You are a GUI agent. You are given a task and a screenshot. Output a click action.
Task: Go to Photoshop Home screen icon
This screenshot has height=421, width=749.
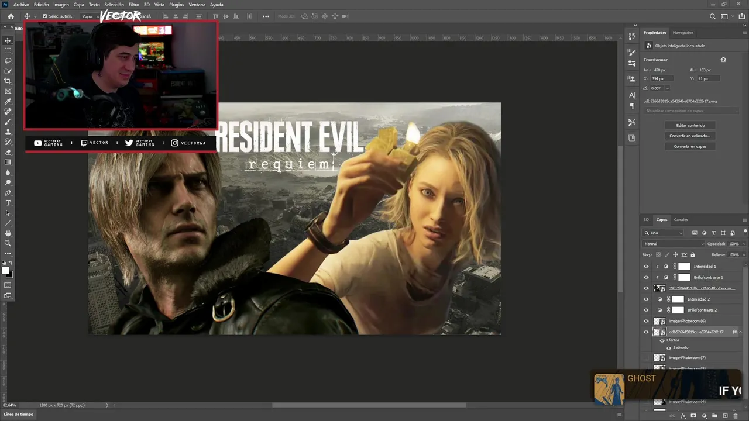11,16
